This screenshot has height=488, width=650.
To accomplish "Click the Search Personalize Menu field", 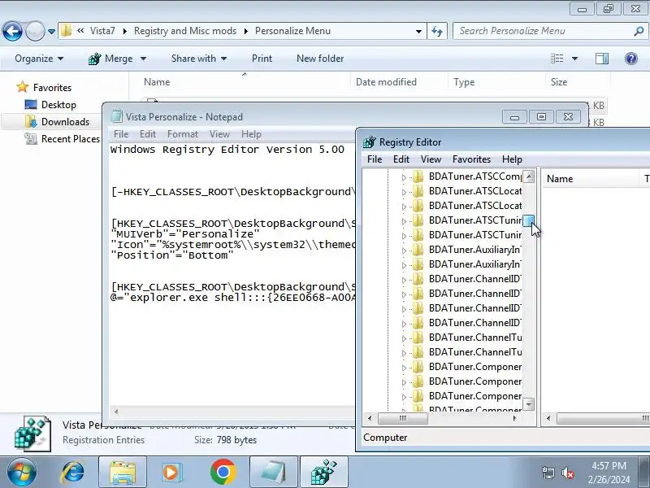I will 543,31.
